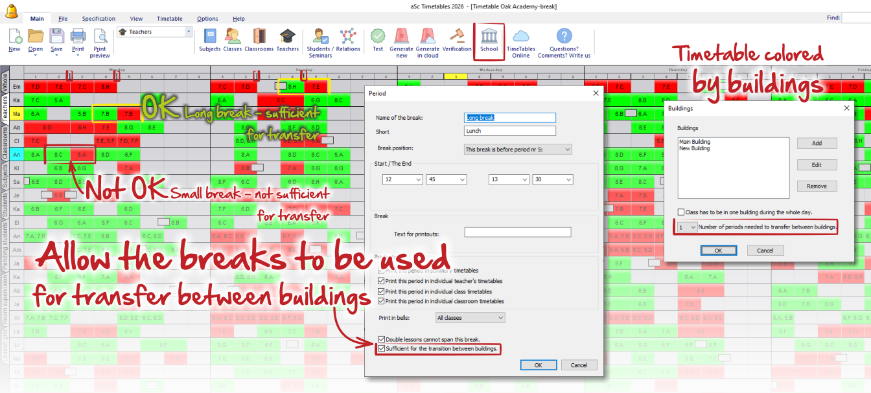Screen dimensions: 871x393
Task: Click Add in the Buildings dialog
Action: 817,143
